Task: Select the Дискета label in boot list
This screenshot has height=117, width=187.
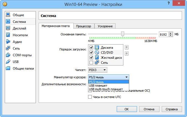Action: pos(107,48)
